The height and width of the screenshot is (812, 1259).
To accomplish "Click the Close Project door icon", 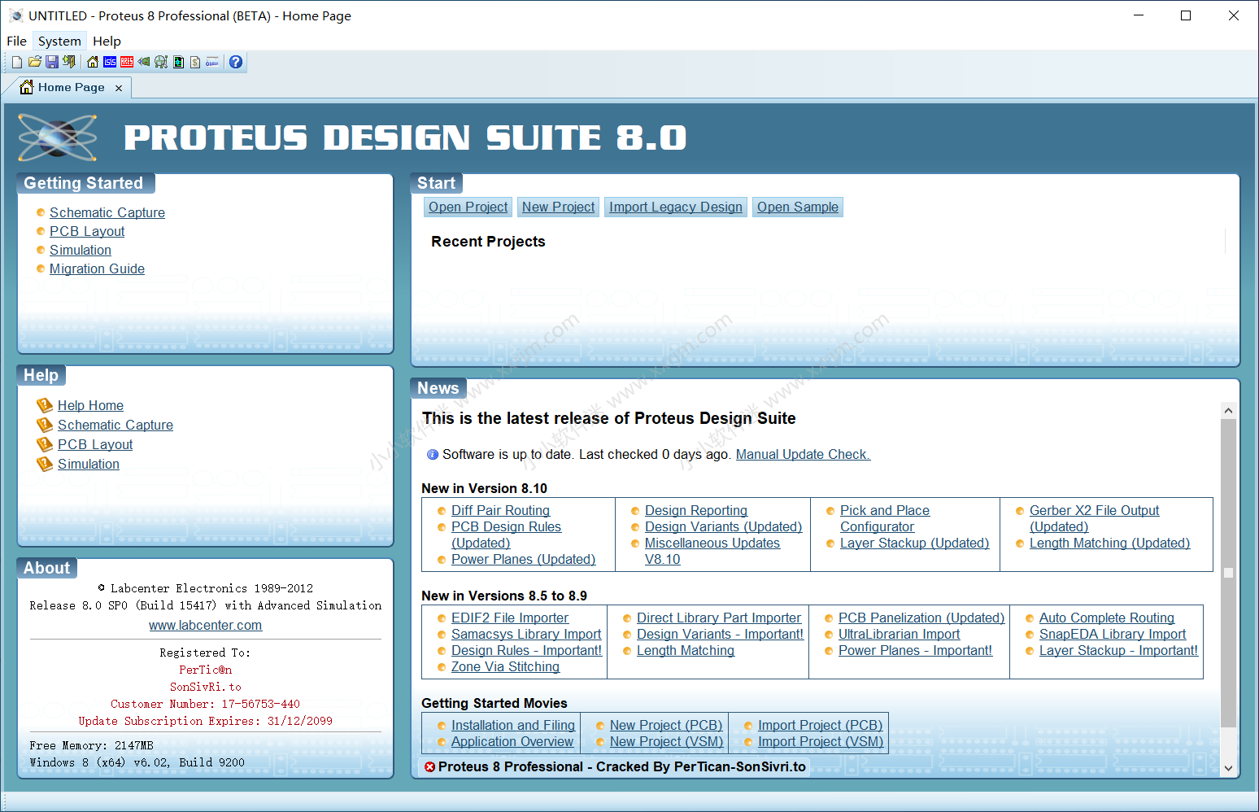I will point(69,62).
